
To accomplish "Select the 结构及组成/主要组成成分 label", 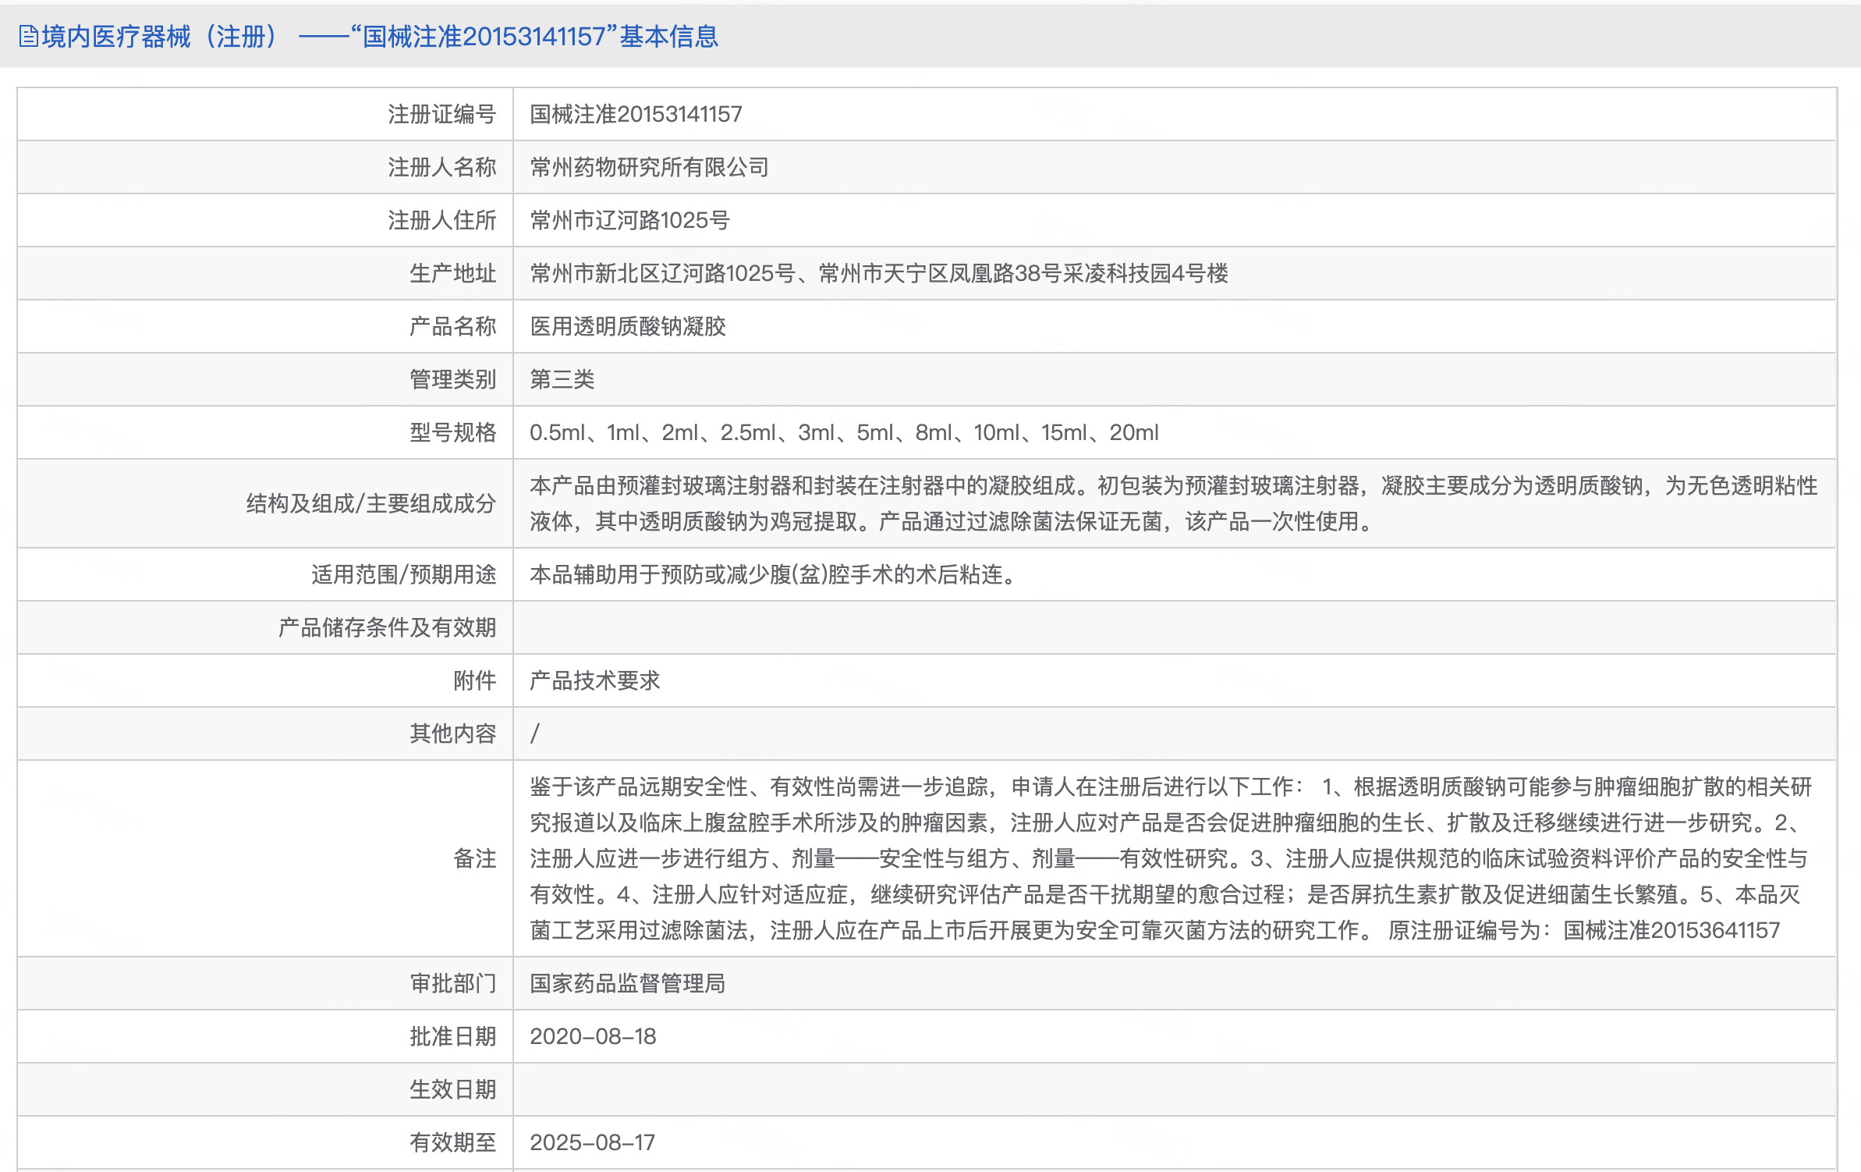I will click(371, 504).
